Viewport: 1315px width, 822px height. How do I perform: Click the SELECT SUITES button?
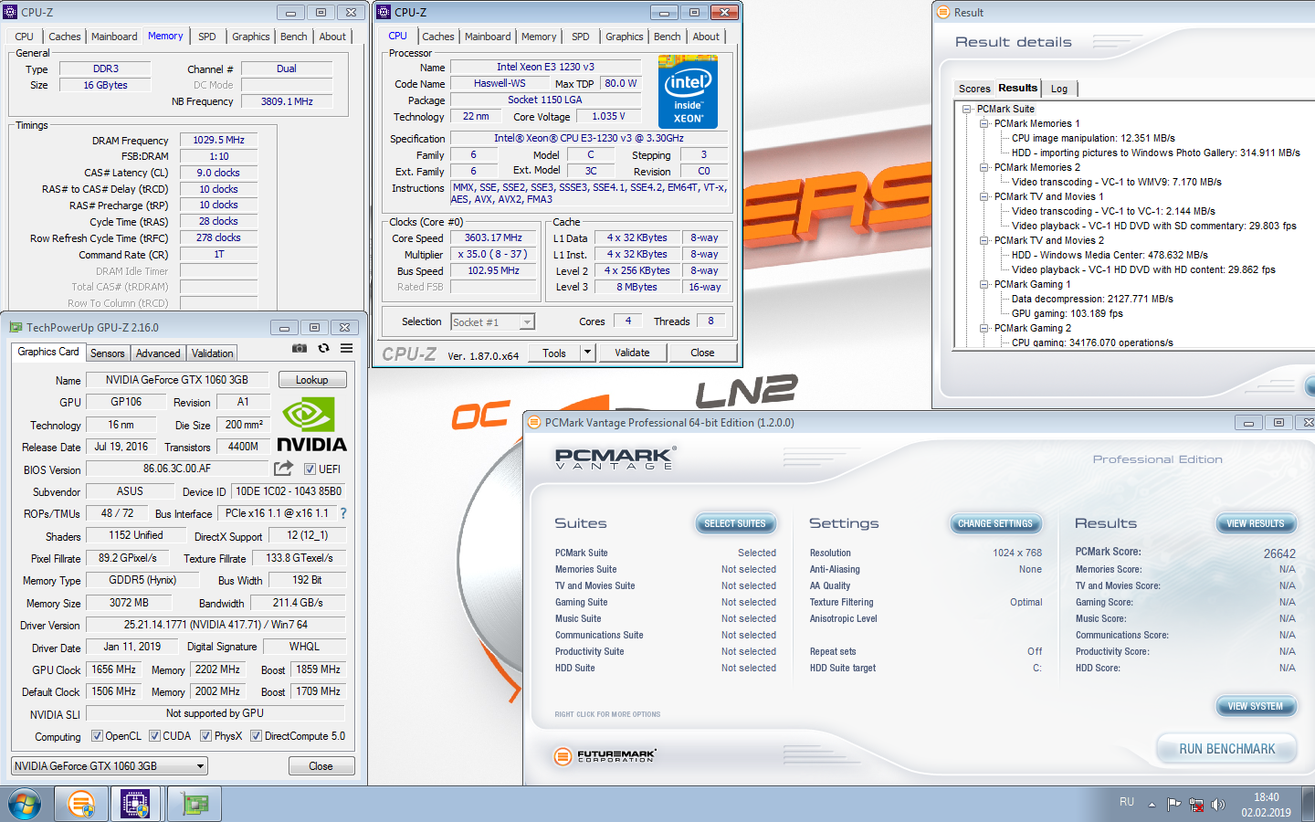(x=735, y=523)
